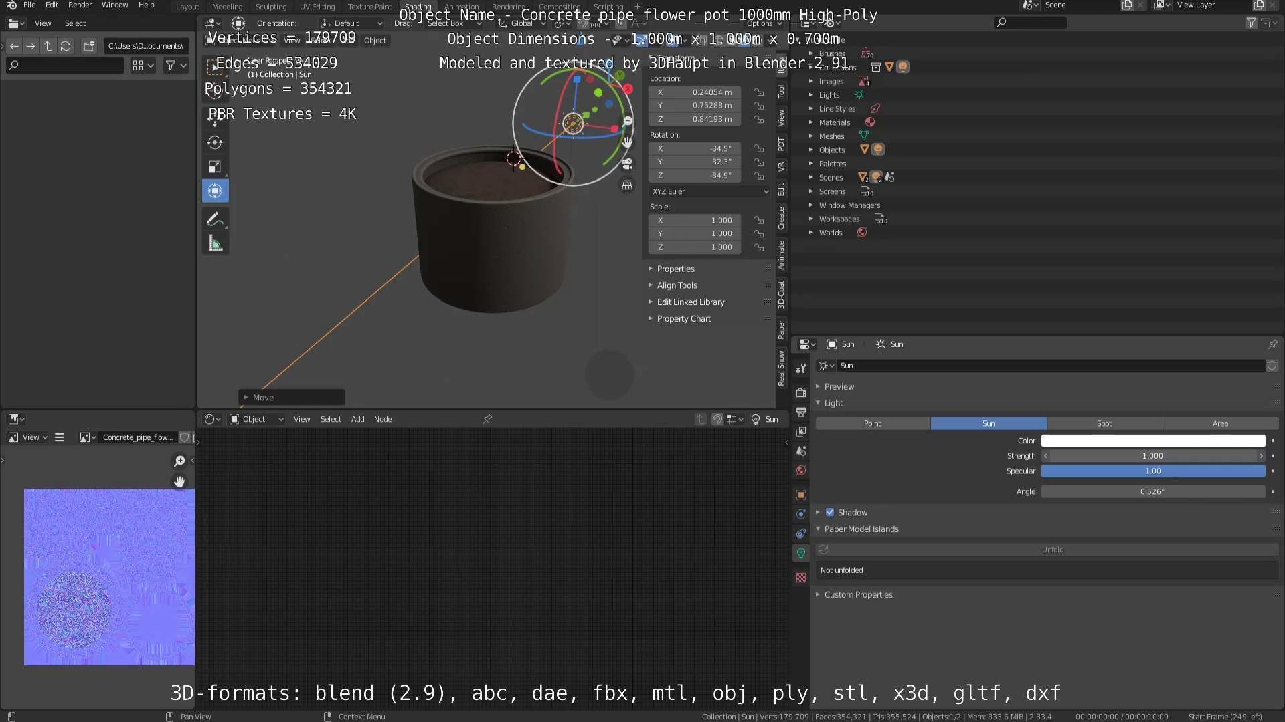Refresh file browser listing
The width and height of the screenshot is (1285, 722).
pyautogui.click(x=66, y=46)
